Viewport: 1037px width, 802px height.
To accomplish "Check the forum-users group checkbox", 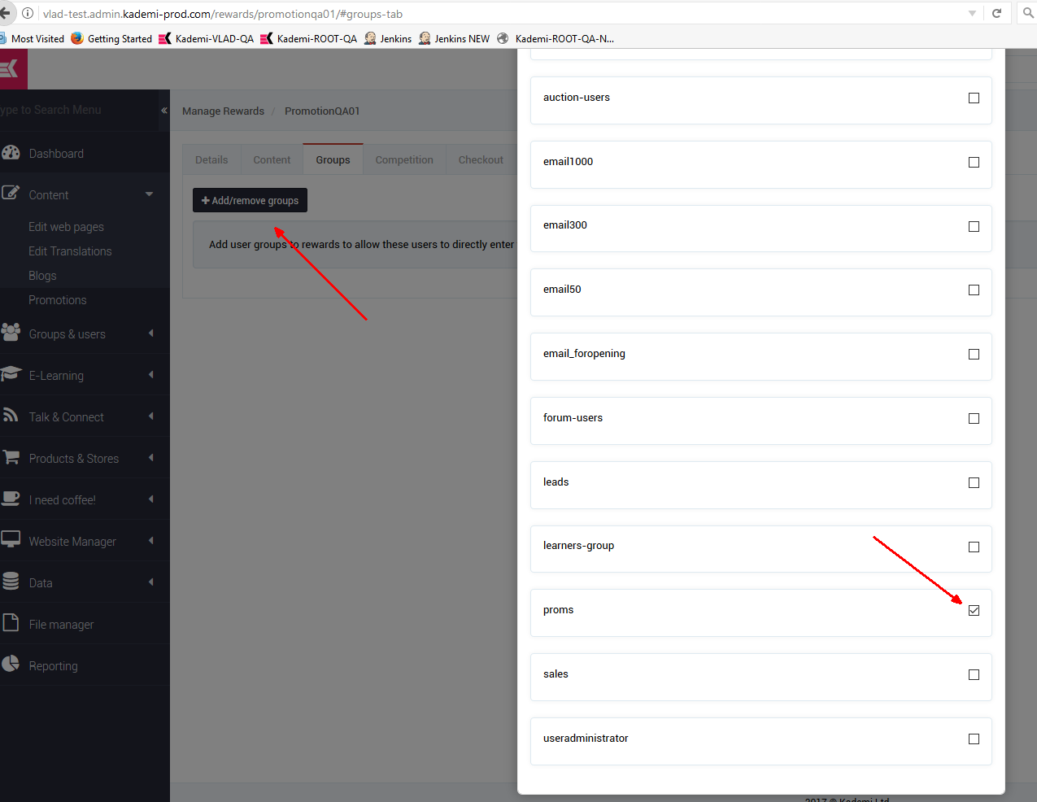I will coord(974,418).
